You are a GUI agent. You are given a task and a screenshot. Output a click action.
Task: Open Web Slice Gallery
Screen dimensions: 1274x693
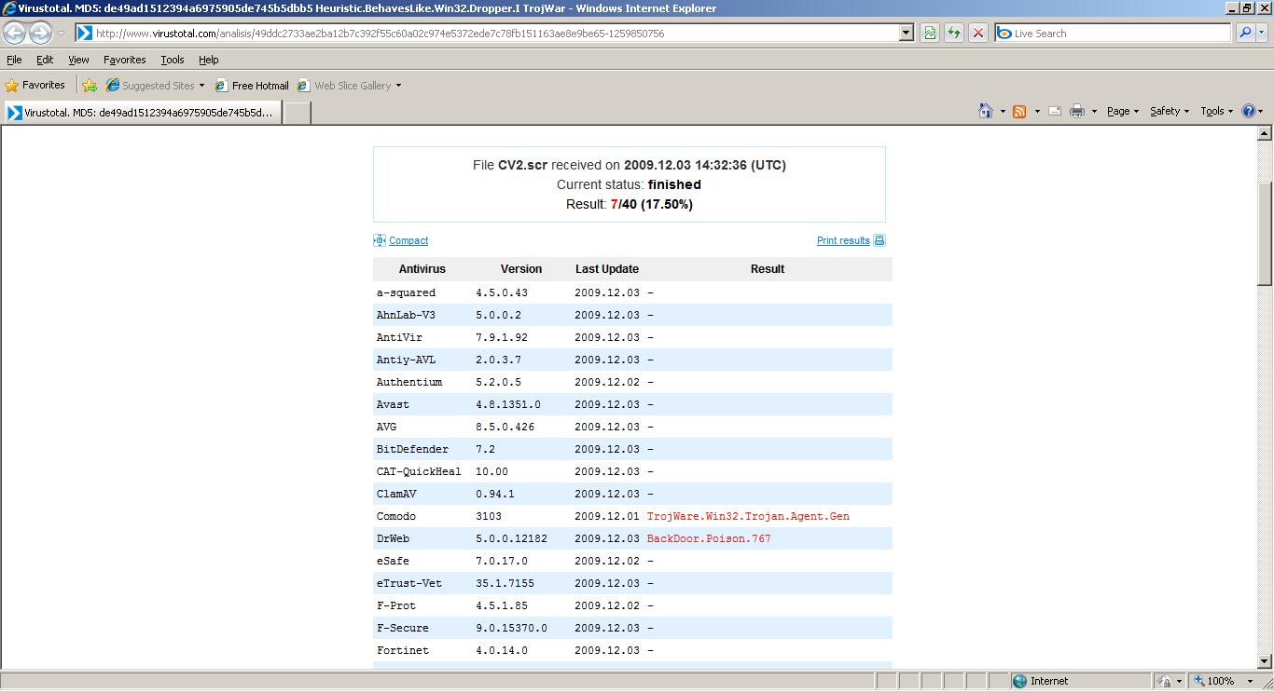(349, 86)
